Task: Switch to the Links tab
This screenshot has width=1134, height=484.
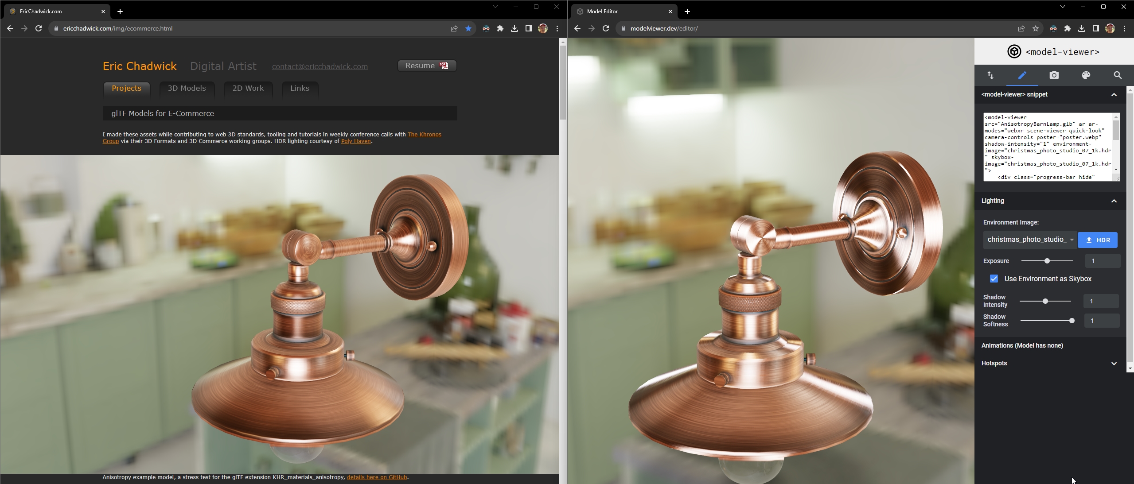Action: click(x=299, y=88)
